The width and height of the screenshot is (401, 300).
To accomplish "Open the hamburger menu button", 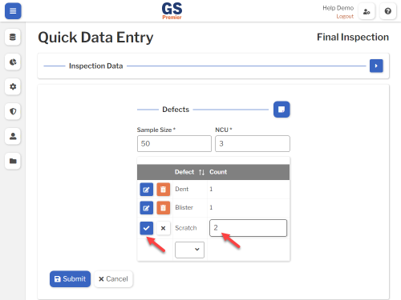I will click(x=13, y=11).
